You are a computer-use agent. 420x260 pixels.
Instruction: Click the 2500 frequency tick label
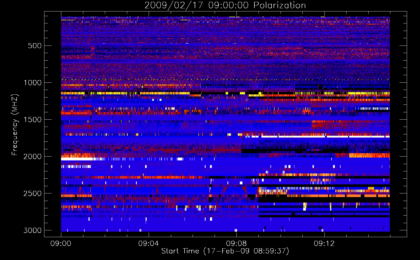pyautogui.click(x=32, y=193)
